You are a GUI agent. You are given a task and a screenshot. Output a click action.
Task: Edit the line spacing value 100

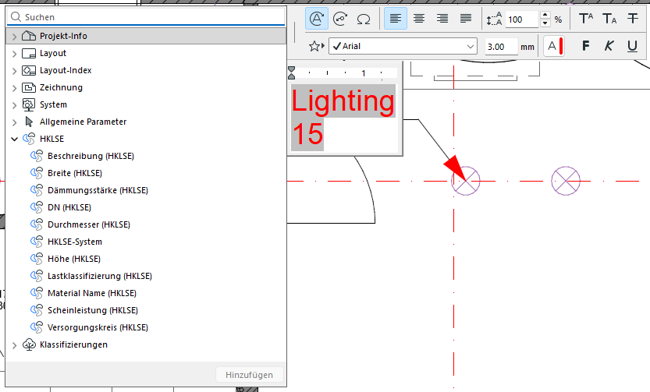521,19
